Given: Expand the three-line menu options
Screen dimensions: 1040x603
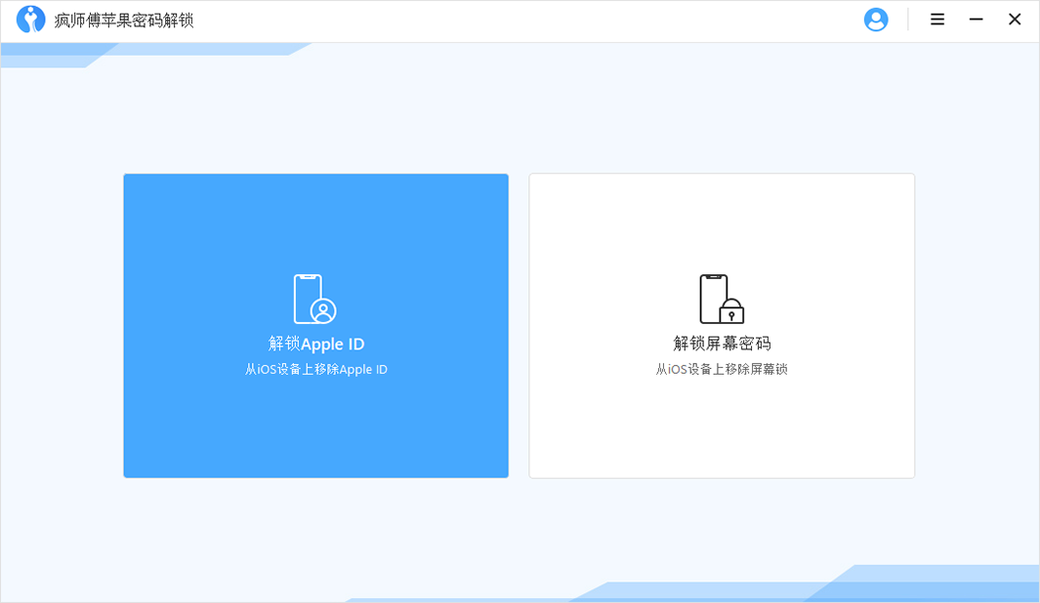Looking at the screenshot, I should (x=936, y=19).
